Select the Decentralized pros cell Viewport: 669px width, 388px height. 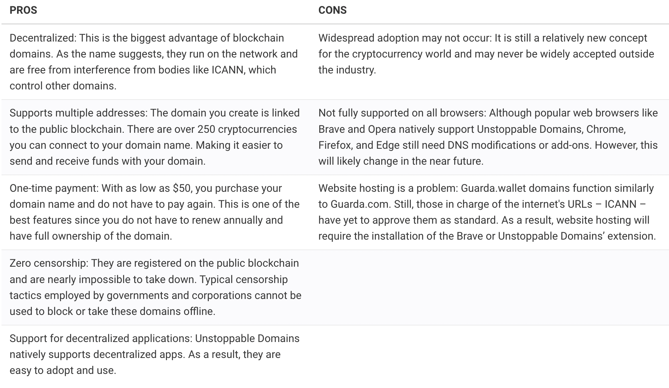154,62
